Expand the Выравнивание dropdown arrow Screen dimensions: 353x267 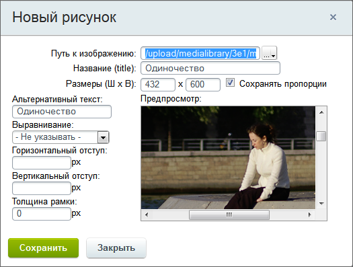click(103, 137)
